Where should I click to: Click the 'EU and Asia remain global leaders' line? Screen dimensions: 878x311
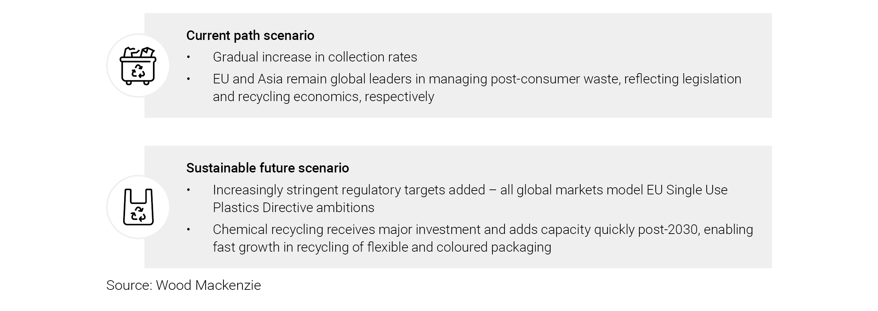pos(477,79)
